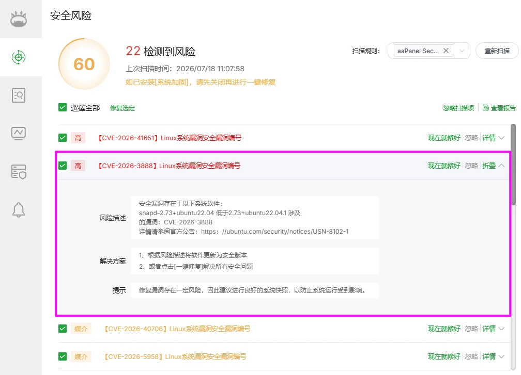Viewport: 521px width, 375px height.
Task: Click 忽略 for CVE-2026-41651
Action: coord(471,138)
